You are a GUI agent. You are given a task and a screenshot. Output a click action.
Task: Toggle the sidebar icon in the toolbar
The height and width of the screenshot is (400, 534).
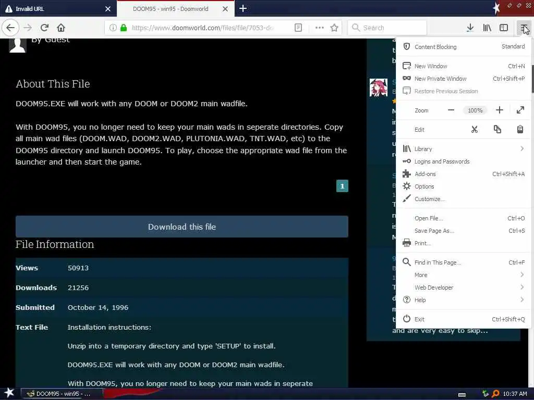pos(504,28)
